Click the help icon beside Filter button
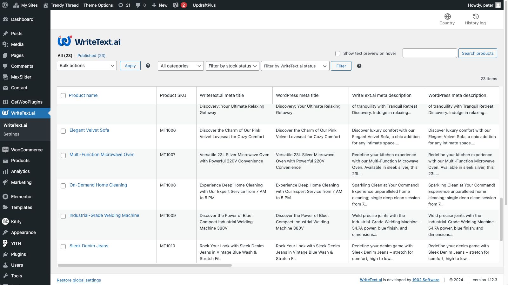This screenshot has width=508, height=285. tap(359, 66)
